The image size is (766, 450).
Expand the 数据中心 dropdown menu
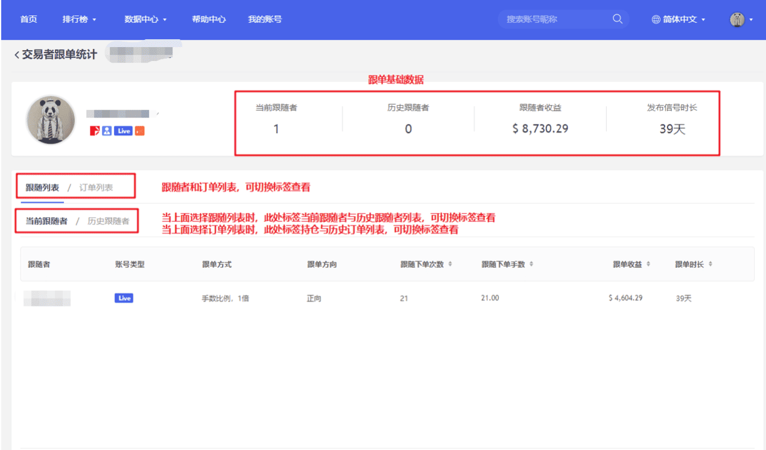[x=145, y=19]
